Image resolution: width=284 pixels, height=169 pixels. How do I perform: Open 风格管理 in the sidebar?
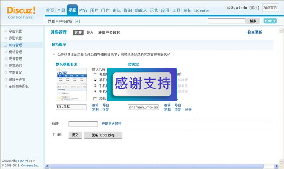(x=15, y=45)
